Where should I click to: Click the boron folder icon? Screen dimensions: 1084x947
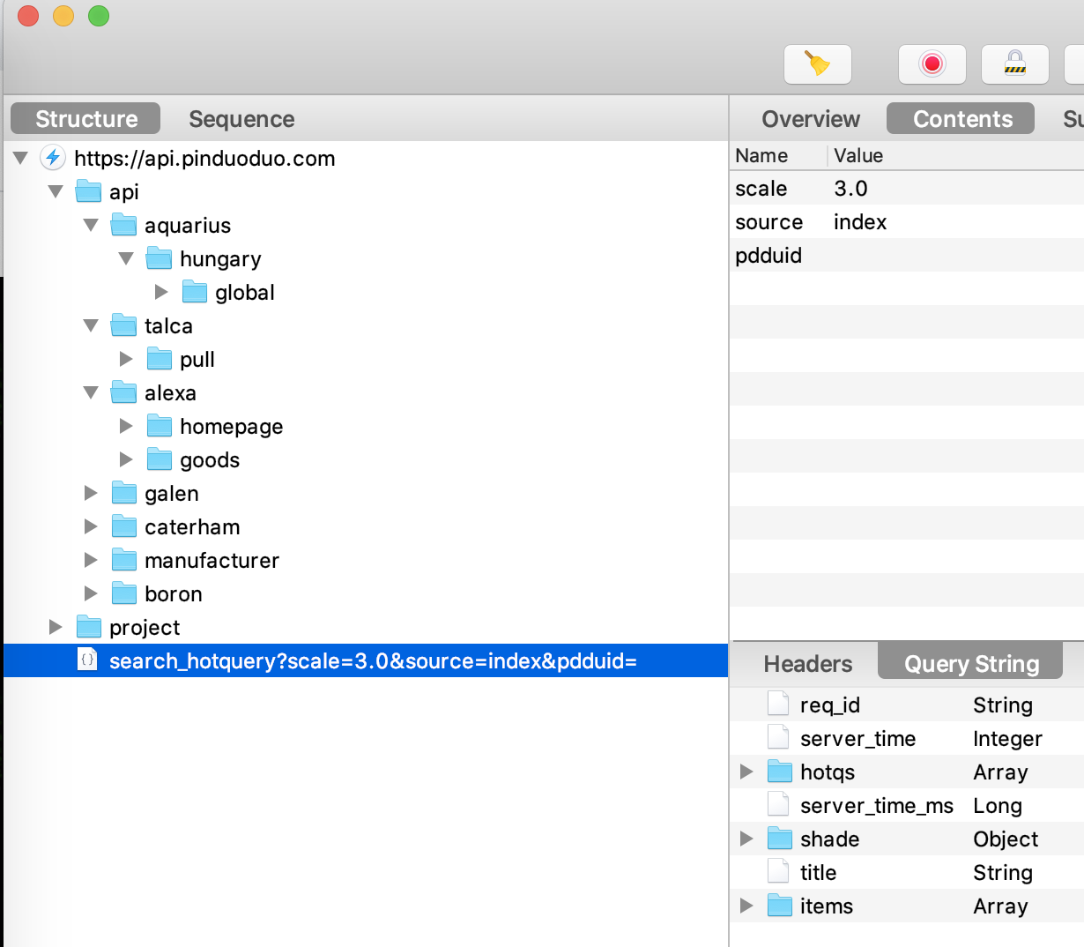[x=123, y=593]
